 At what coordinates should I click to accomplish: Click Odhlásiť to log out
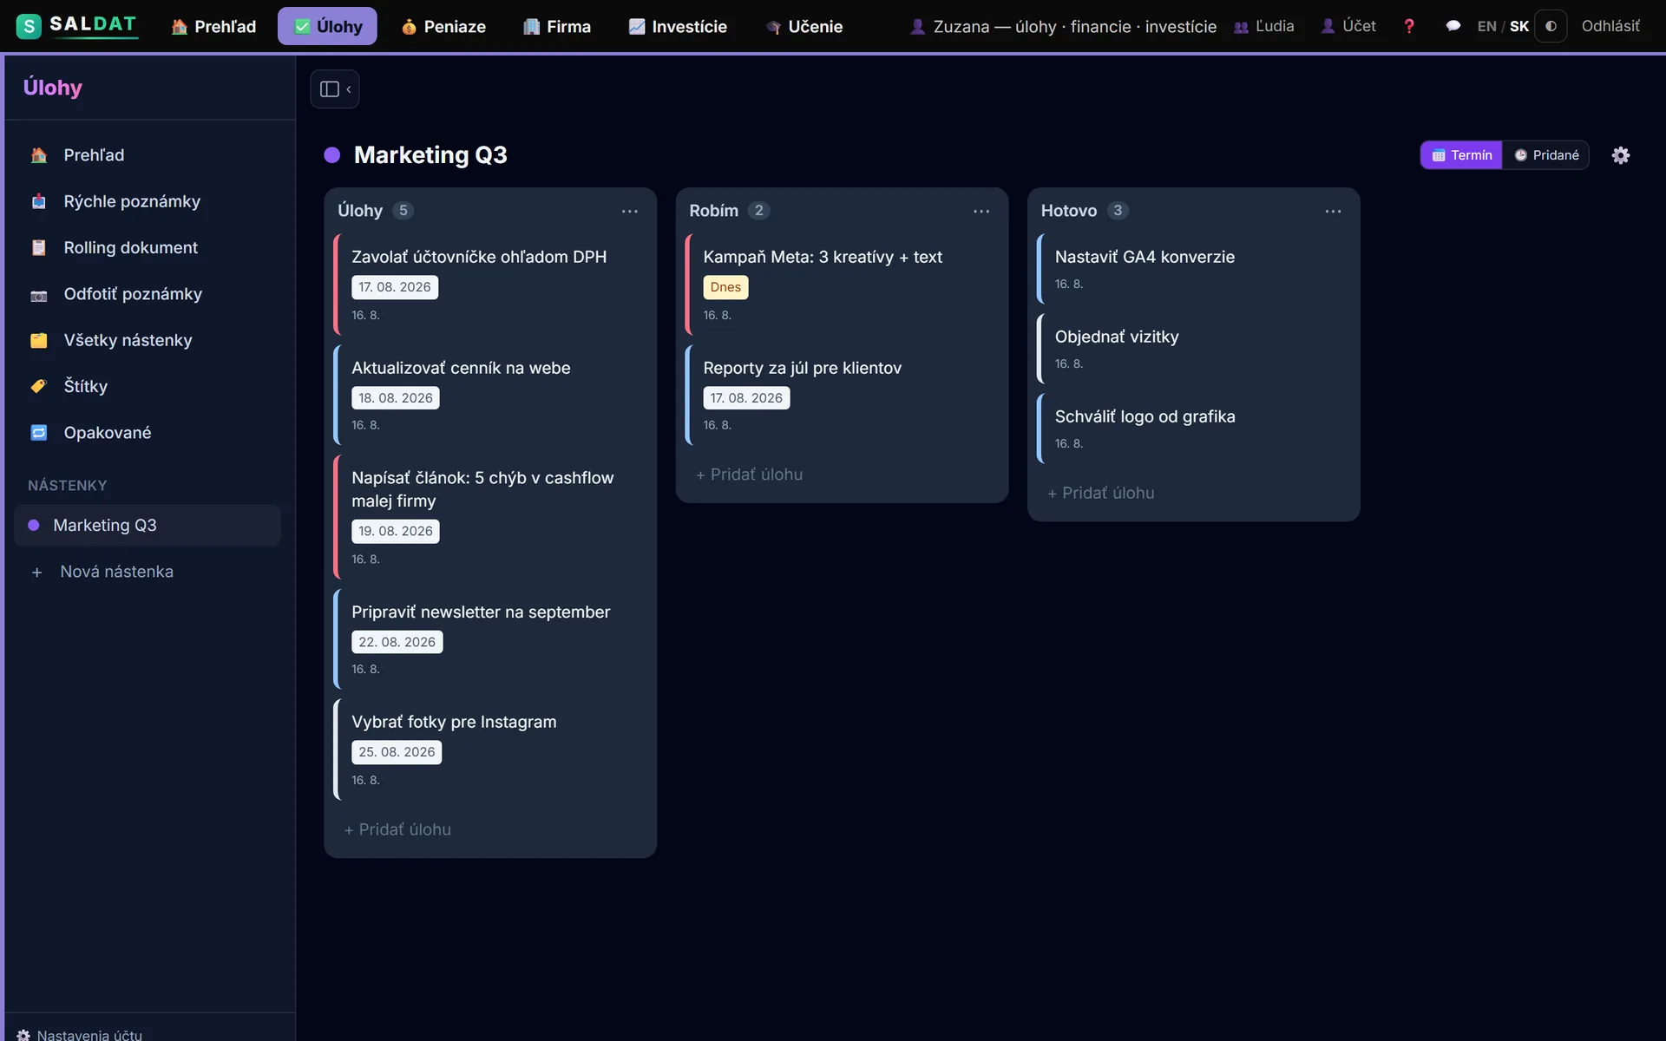(x=1610, y=26)
